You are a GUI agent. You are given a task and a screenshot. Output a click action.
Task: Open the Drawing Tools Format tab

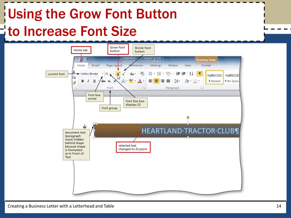coord(206,66)
